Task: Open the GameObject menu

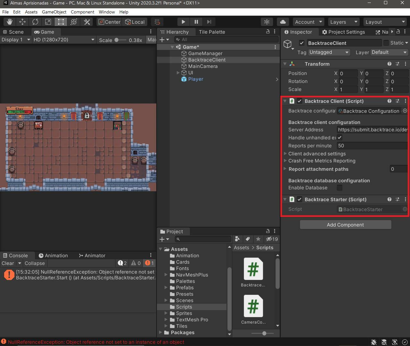Action: 54,12
